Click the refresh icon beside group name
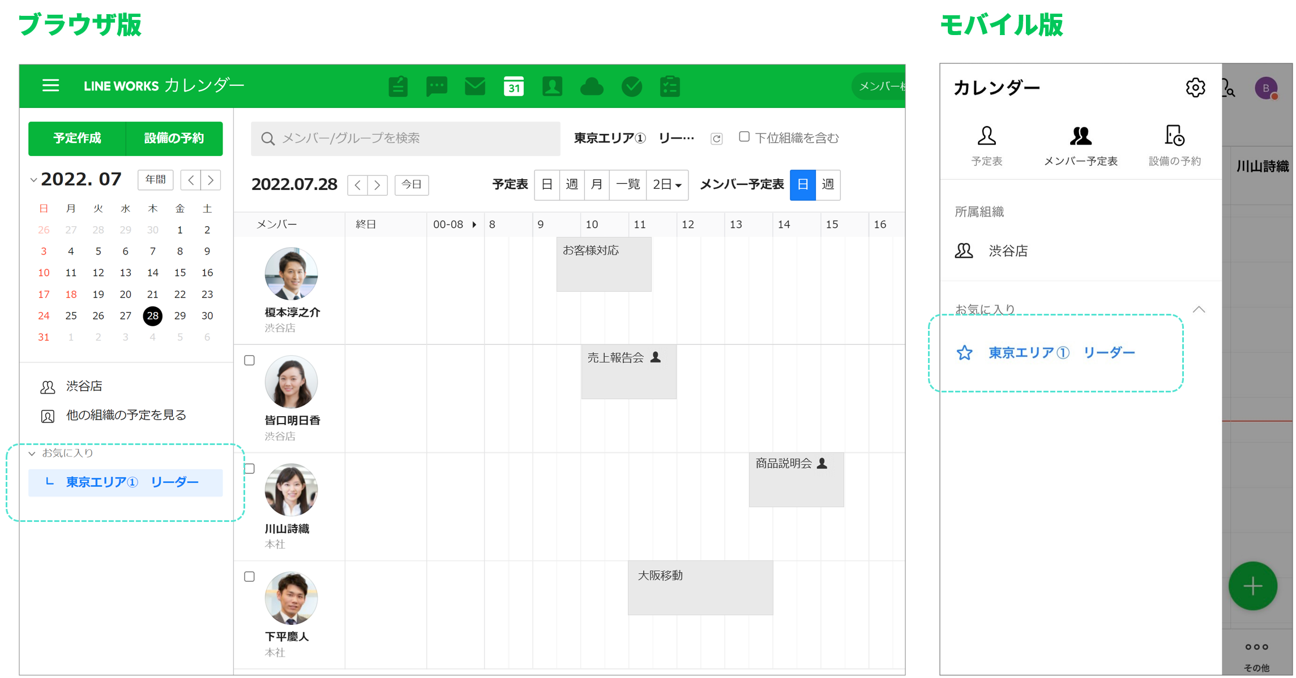 pos(716,139)
